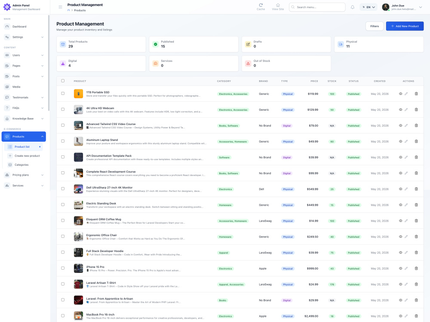The height and width of the screenshot is (322, 430).
Task: Delete the 4K Ultra HD Webcam row
Action: click(x=416, y=109)
